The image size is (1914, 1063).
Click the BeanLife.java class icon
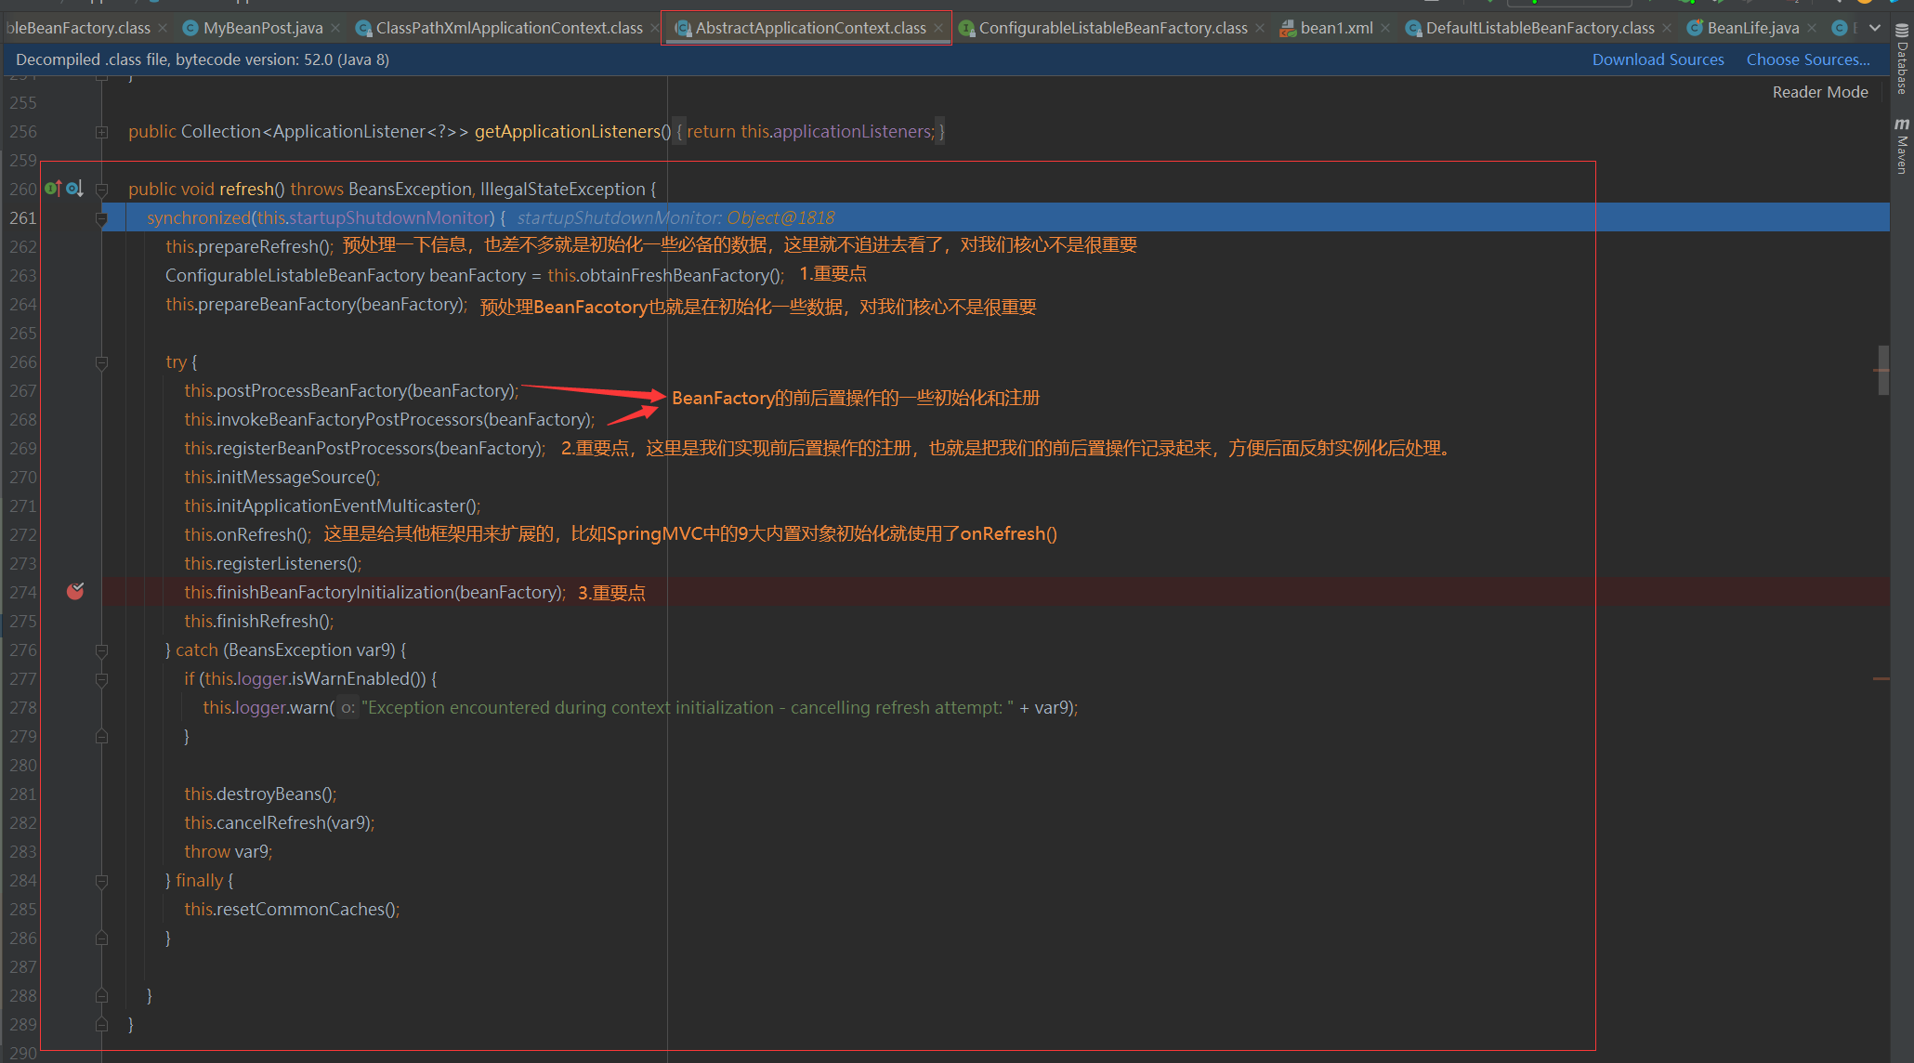tap(1695, 28)
